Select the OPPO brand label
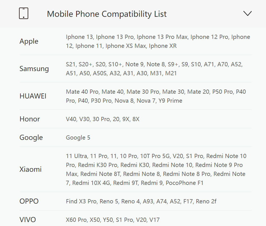266x226 pixels. pyautogui.click(x=29, y=201)
